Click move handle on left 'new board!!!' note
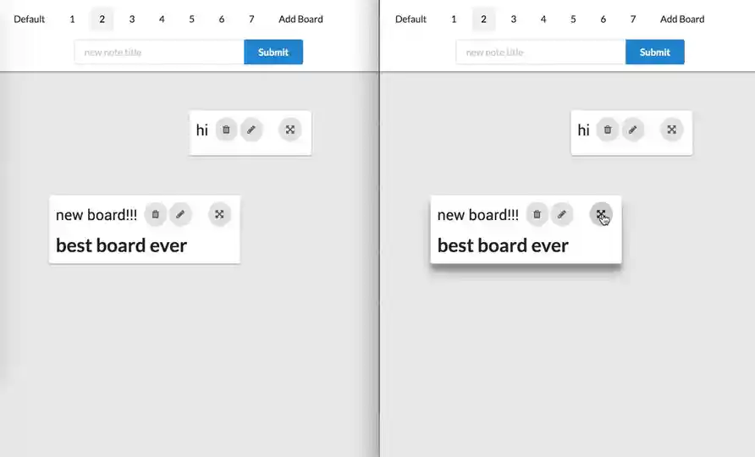This screenshot has height=457, width=755. click(x=219, y=214)
